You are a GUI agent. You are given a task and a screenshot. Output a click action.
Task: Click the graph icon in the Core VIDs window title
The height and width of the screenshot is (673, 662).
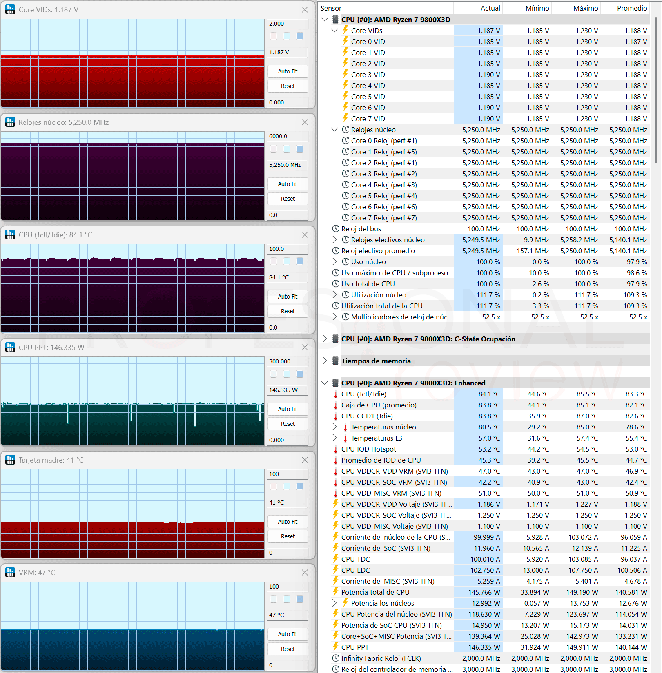click(x=10, y=9)
